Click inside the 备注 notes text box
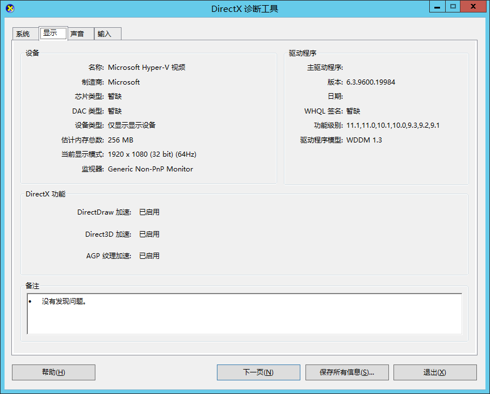 (244, 314)
